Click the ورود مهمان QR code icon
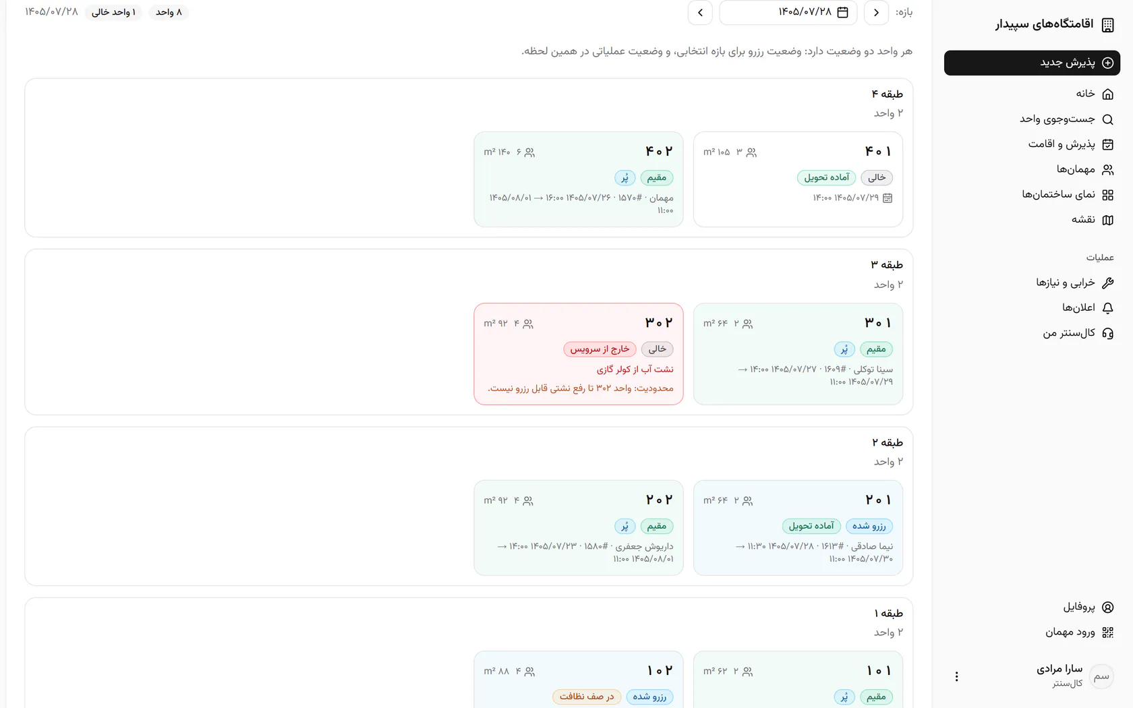1133x708 pixels. point(1107,632)
